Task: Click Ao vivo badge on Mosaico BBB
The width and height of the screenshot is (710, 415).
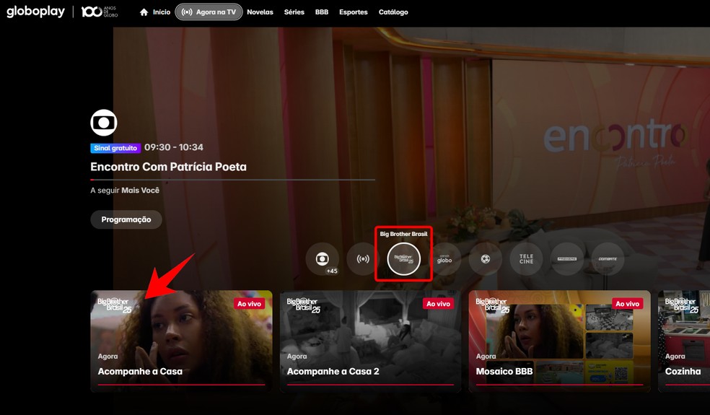Action: (x=627, y=304)
